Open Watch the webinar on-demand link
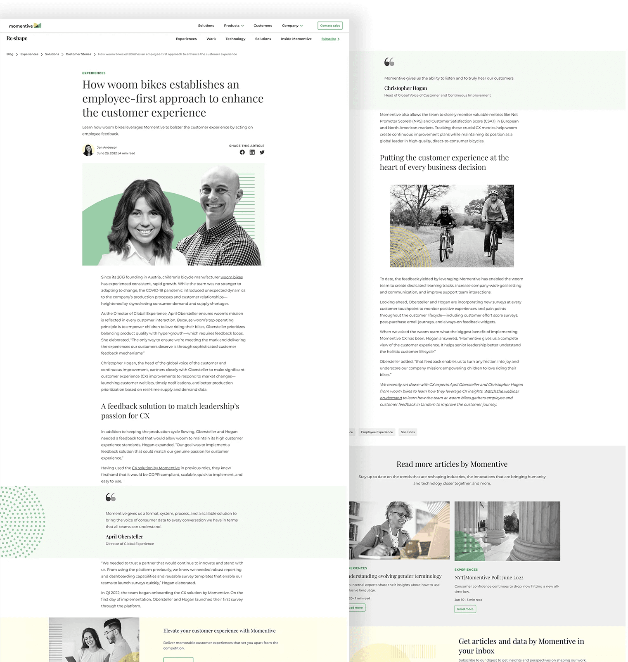 [501, 391]
